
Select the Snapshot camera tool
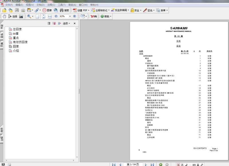tap(21, 16)
